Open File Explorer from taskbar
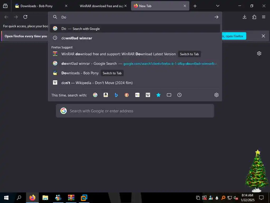The width and height of the screenshot is (270, 203). [x=45, y=198]
